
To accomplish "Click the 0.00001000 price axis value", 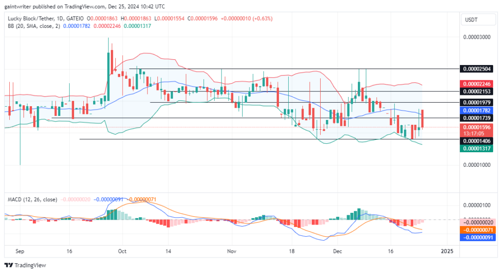I will pos(477,165).
